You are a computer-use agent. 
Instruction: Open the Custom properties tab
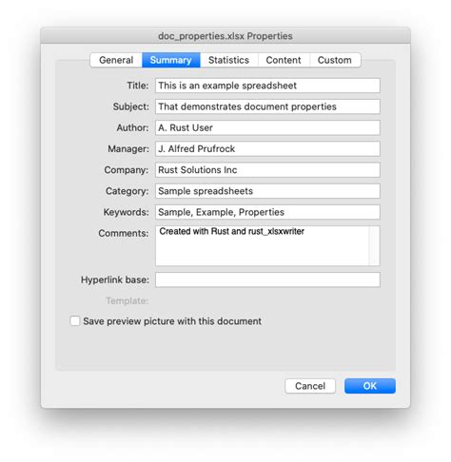pyautogui.click(x=335, y=60)
